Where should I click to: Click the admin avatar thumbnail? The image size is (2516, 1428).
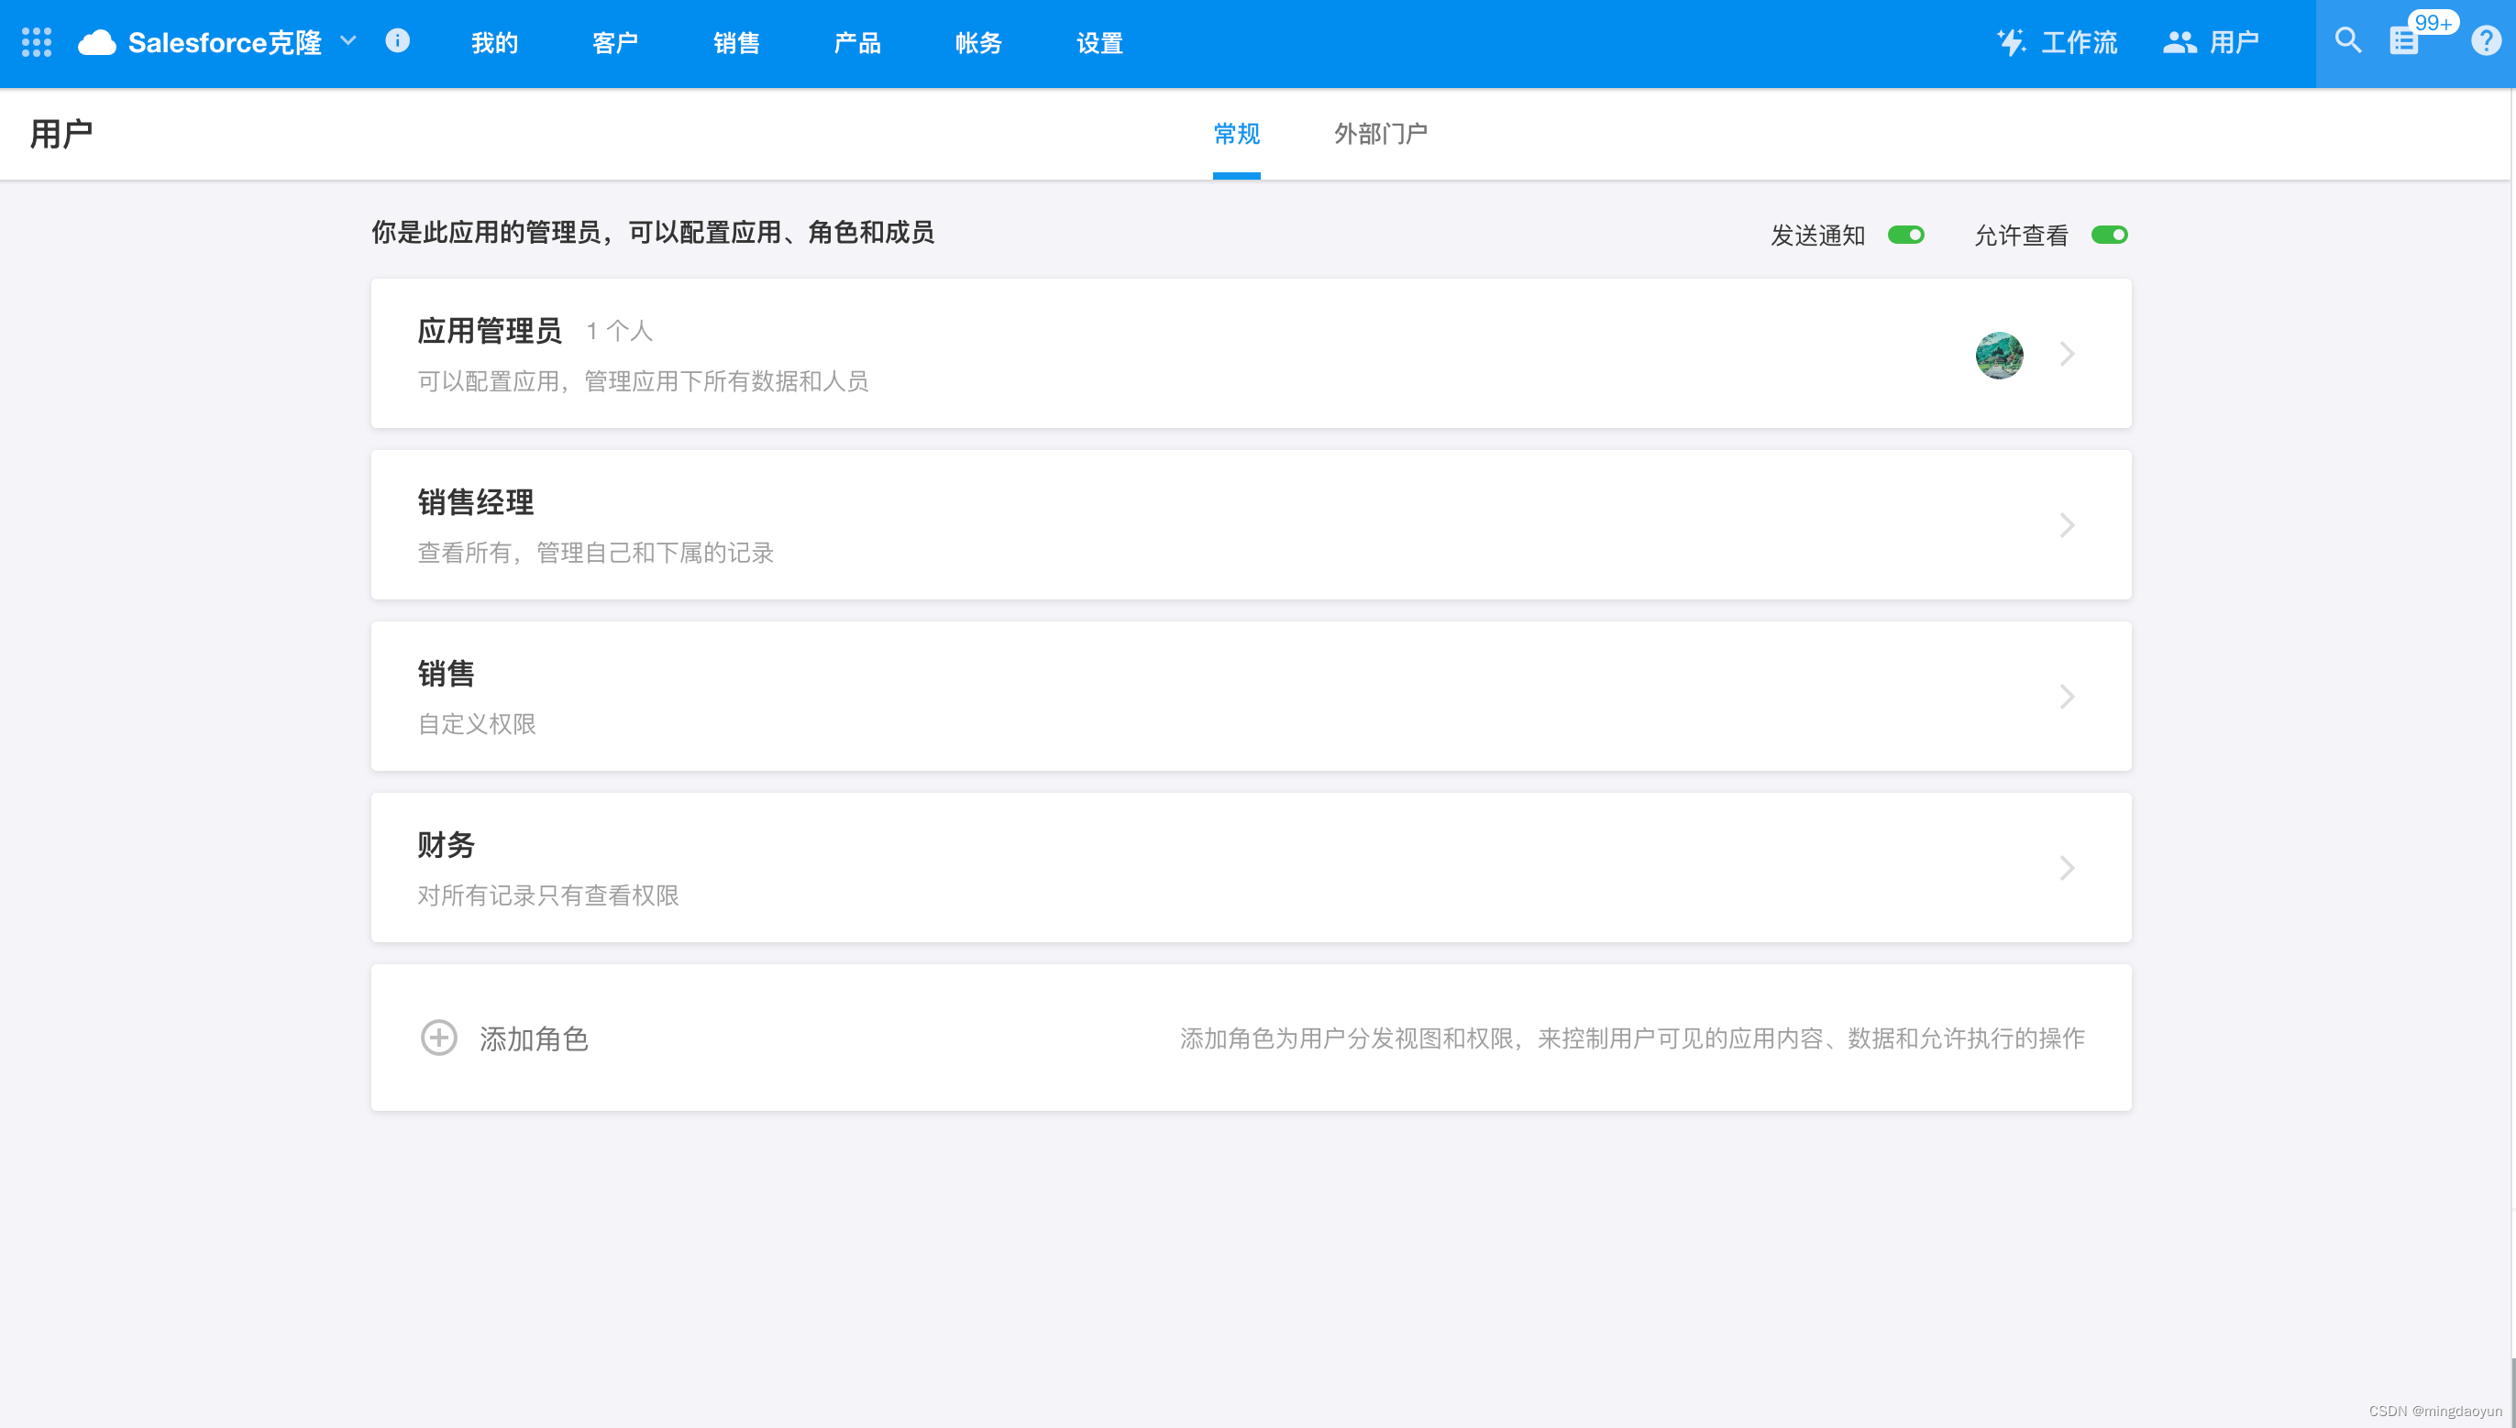click(2000, 355)
